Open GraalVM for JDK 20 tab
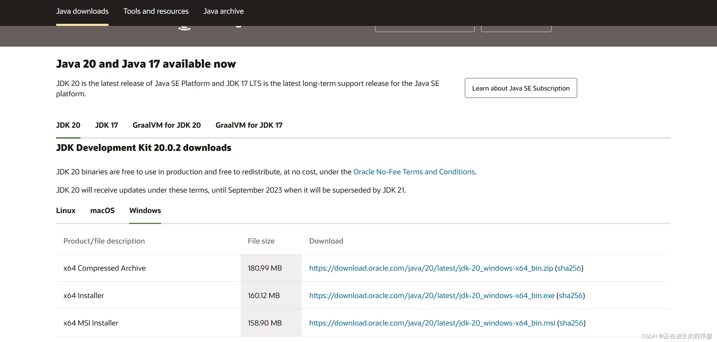This screenshot has height=342, width=717. 166,125
